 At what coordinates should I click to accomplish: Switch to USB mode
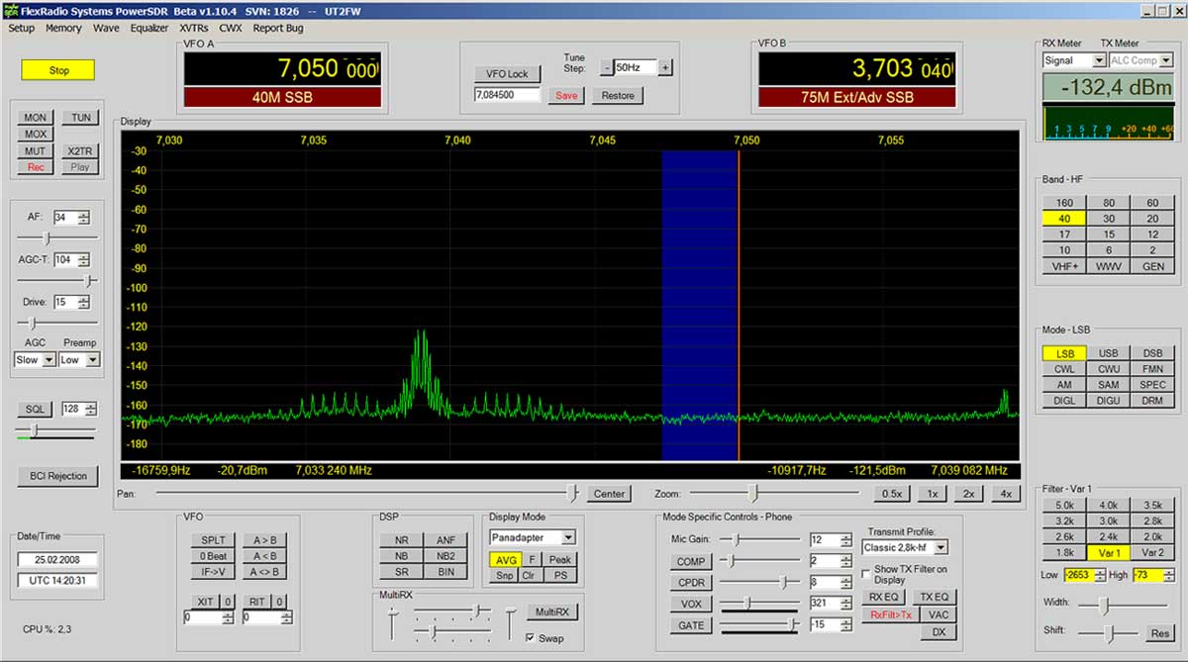[1109, 353]
